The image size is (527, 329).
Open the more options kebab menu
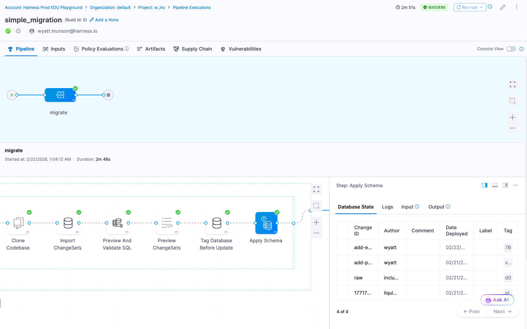coord(517,7)
